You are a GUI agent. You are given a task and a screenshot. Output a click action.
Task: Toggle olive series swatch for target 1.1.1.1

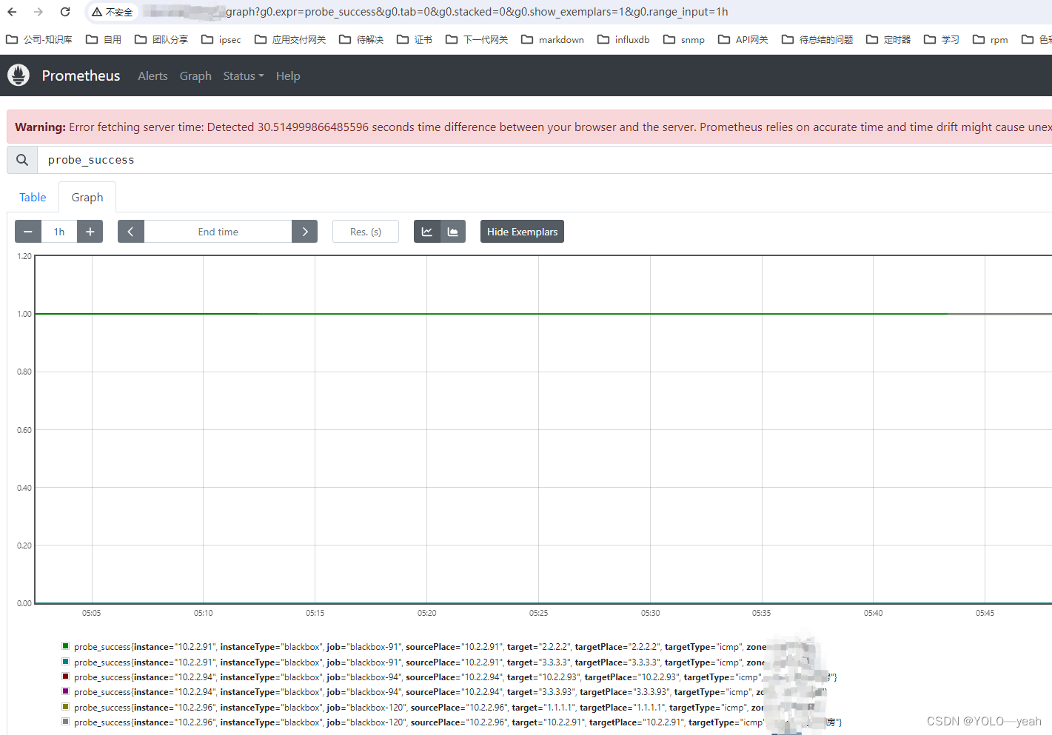pyautogui.click(x=65, y=707)
